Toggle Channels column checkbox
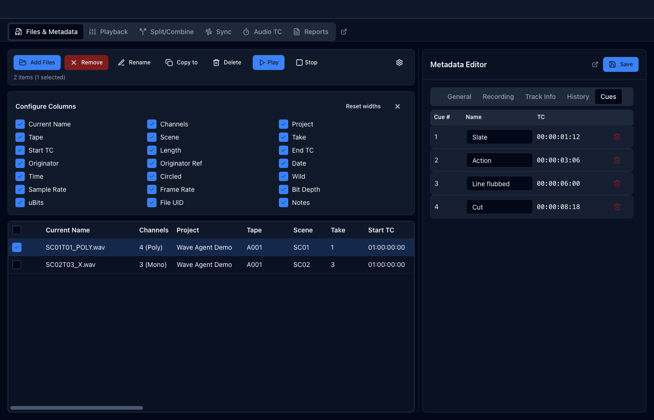Screen dimensions: 654x420 click(x=152, y=124)
